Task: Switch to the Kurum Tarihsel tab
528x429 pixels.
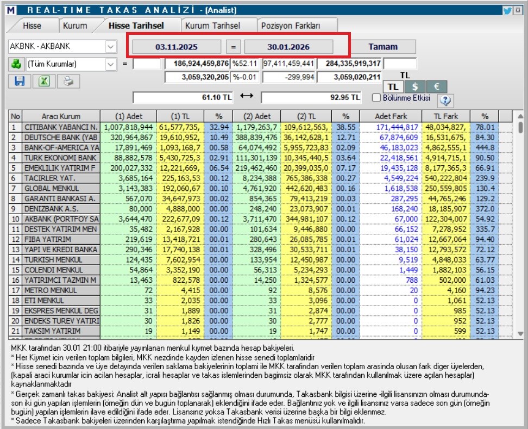Action: [x=212, y=26]
